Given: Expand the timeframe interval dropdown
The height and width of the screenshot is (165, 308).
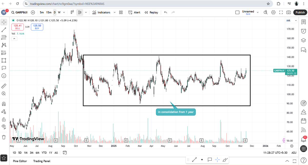Looking at the screenshot, I should pyautogui.click(x=64, y=12).
